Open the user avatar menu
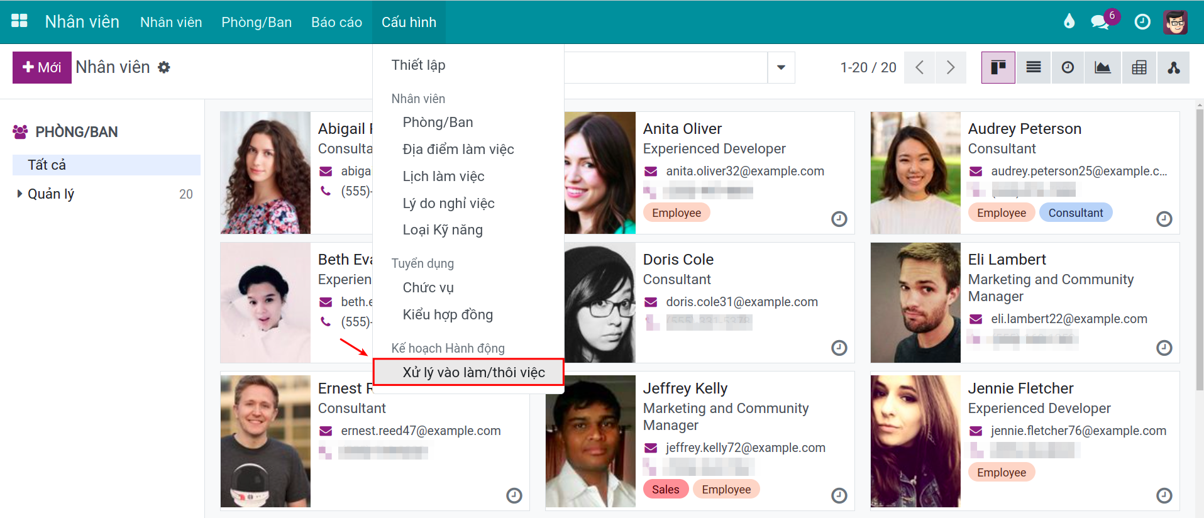 (1175, 22)
